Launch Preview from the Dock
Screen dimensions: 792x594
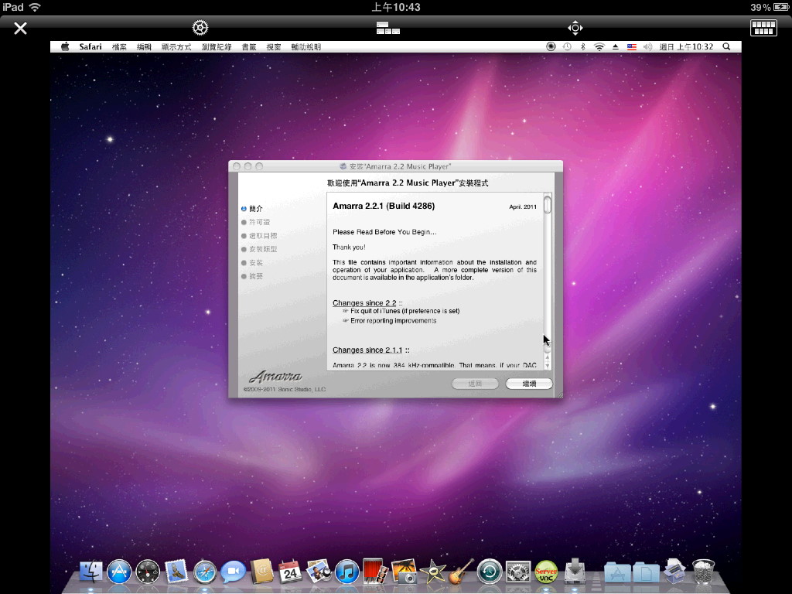point(319,572)
